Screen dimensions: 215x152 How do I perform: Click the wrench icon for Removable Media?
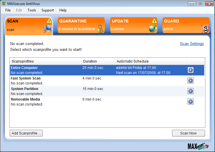coord(190,102)
